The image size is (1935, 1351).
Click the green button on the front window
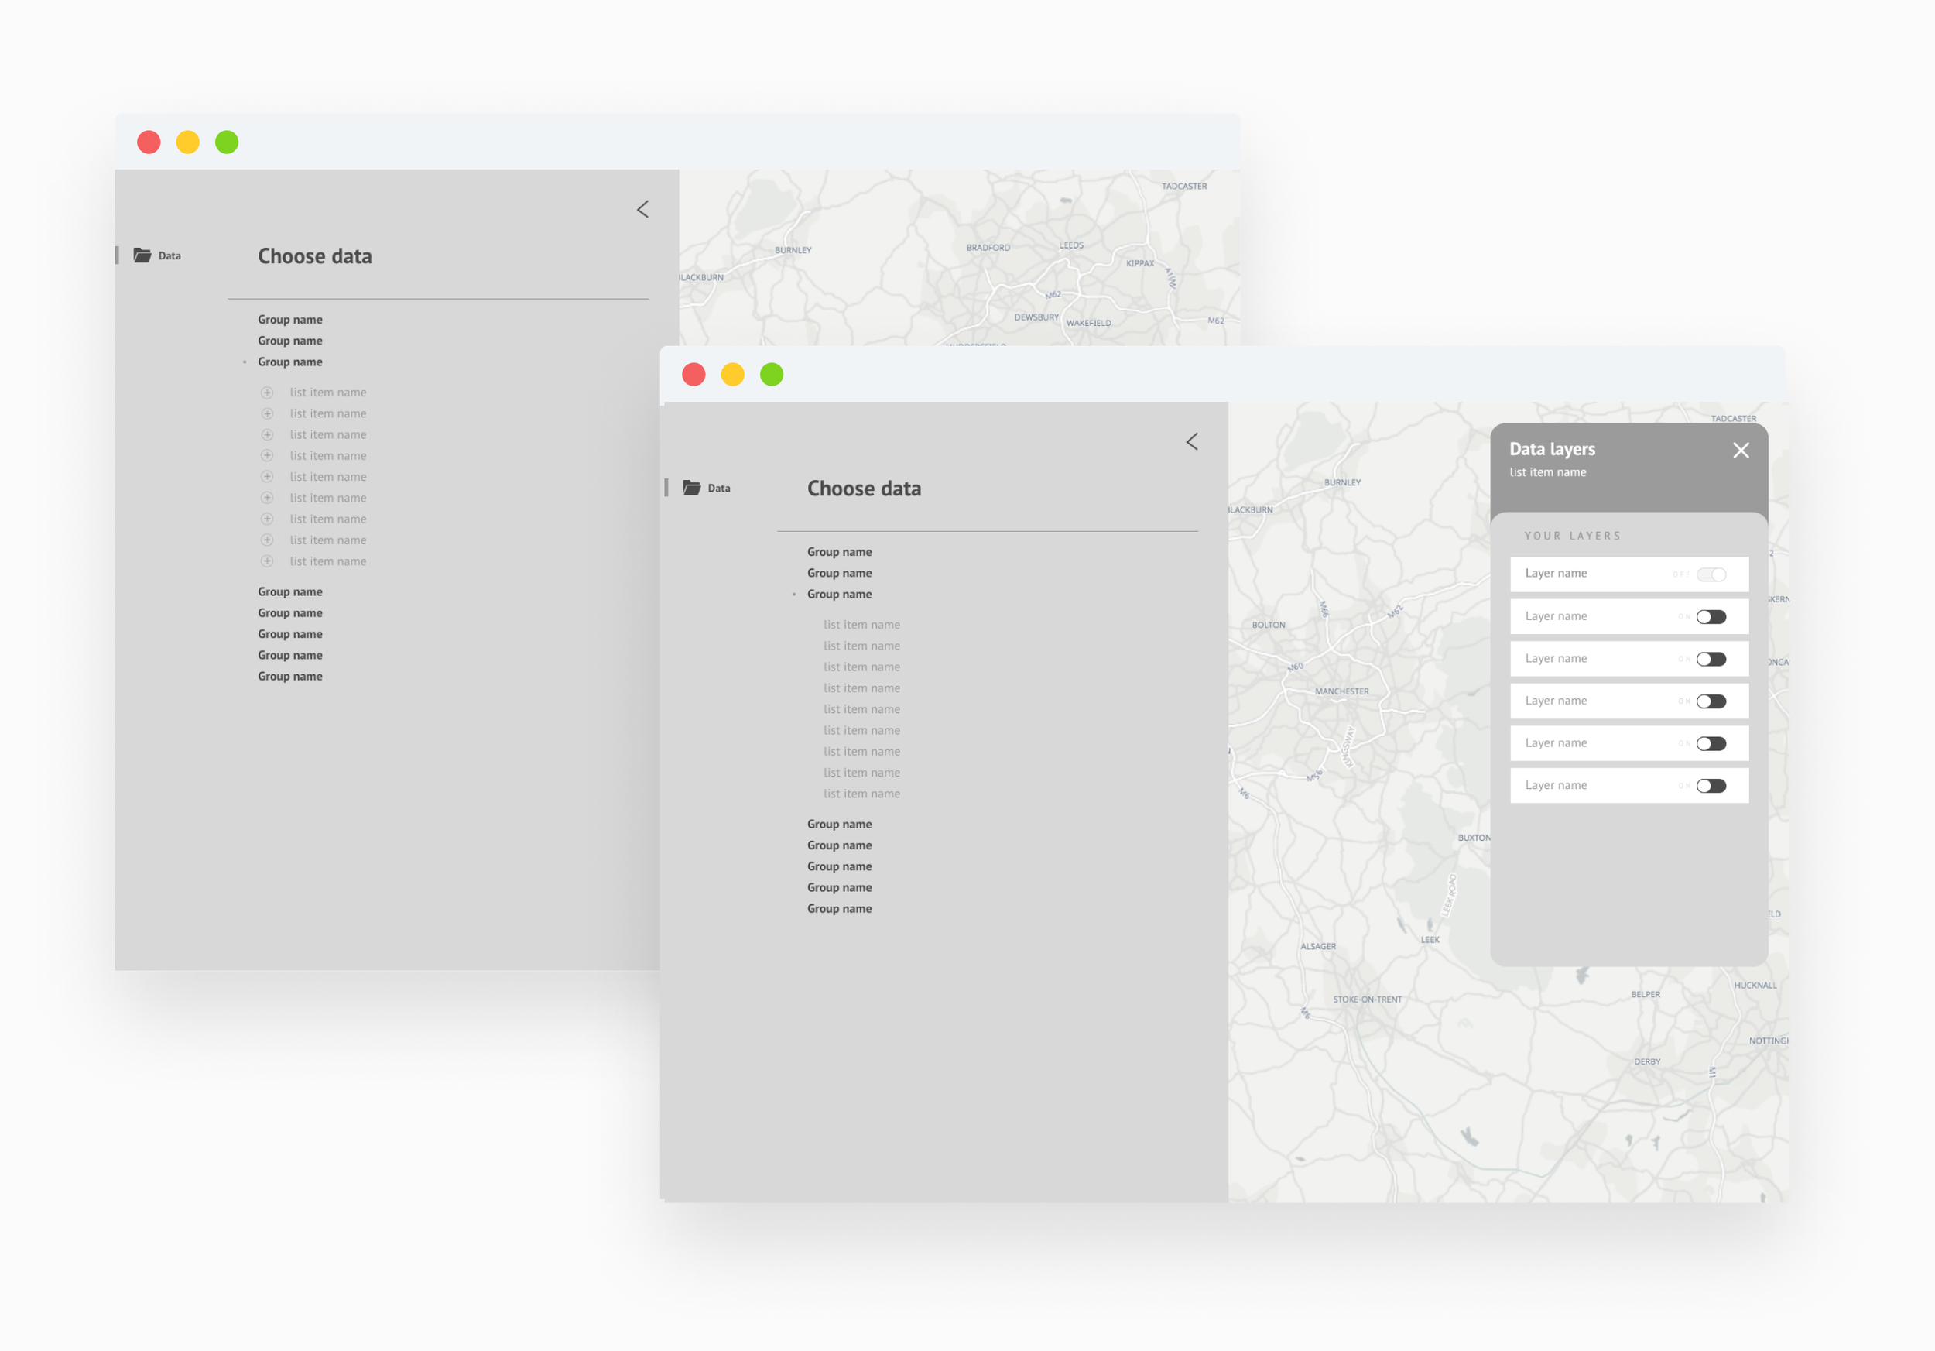771,374
